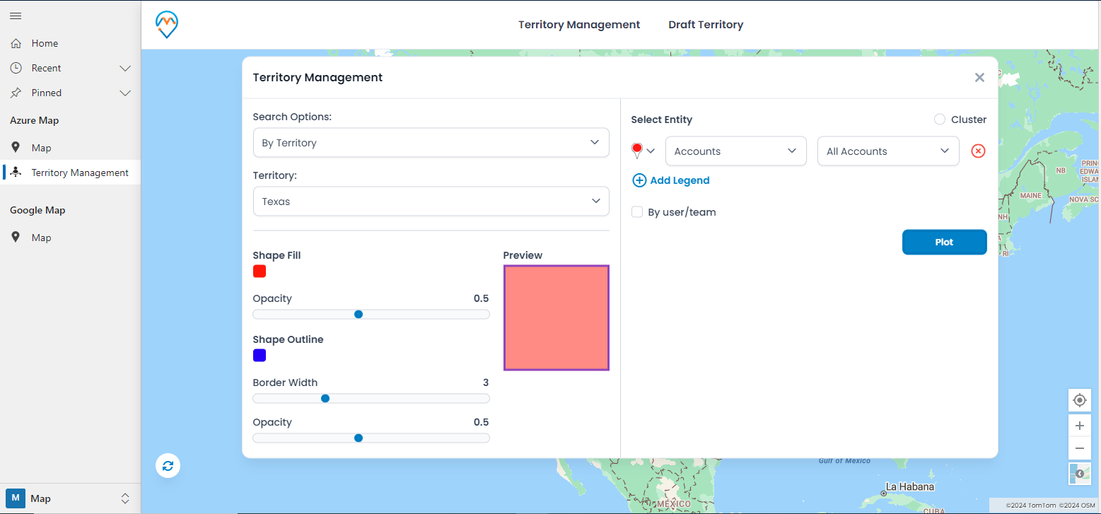Click the Recent clock icon
1101x514 pixels.
16,68
